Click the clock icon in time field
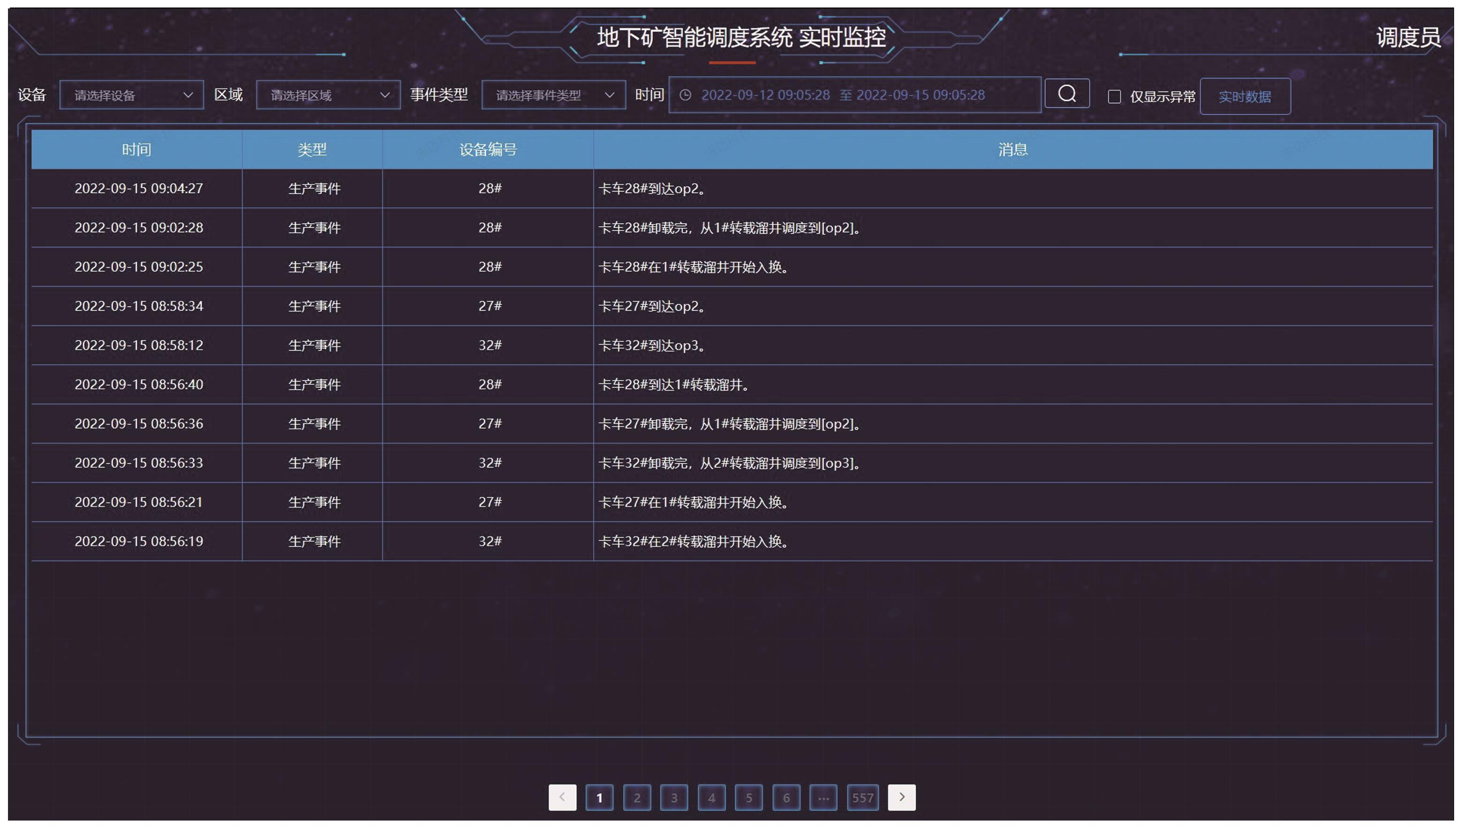 [685, 95]
